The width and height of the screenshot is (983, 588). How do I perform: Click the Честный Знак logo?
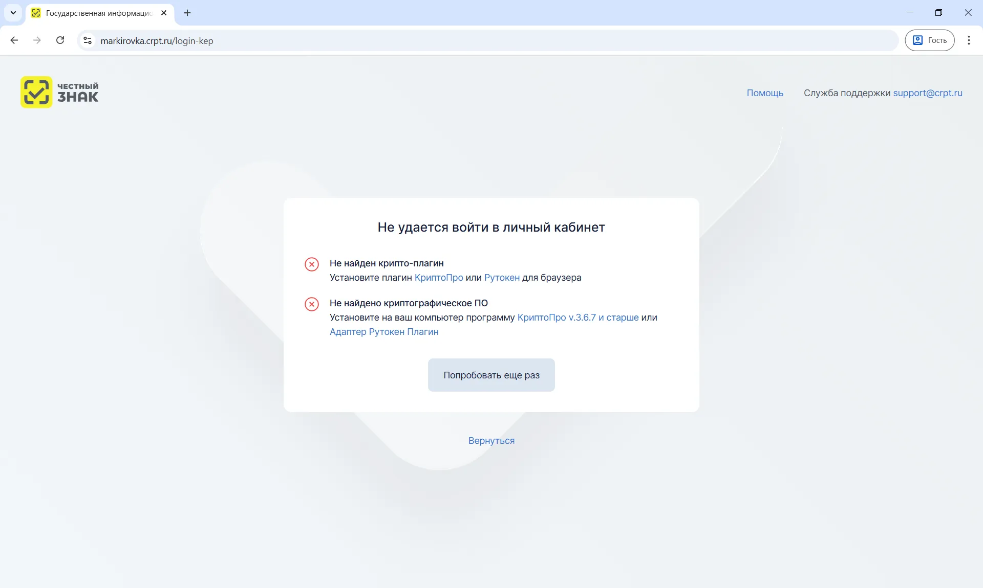pyautogui.click(x=59, y=92)
